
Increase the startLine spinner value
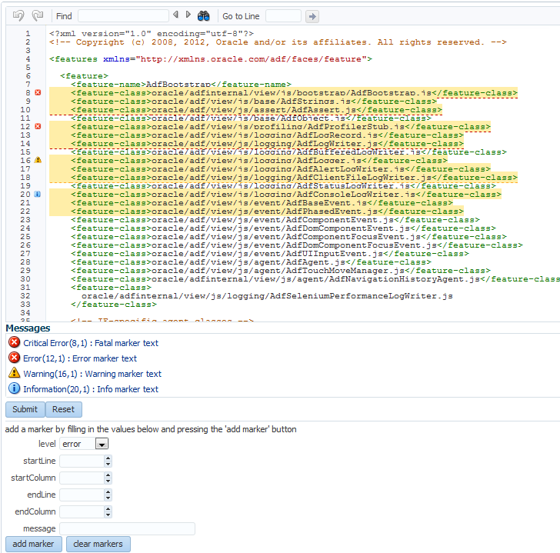click(x=108, y=458)
